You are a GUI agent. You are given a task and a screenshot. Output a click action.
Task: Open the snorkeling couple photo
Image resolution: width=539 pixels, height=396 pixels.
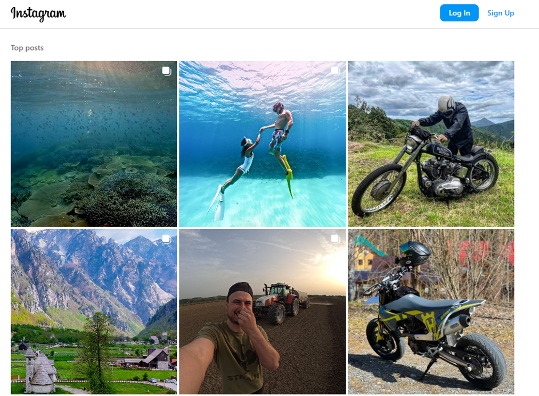[262, 144]
